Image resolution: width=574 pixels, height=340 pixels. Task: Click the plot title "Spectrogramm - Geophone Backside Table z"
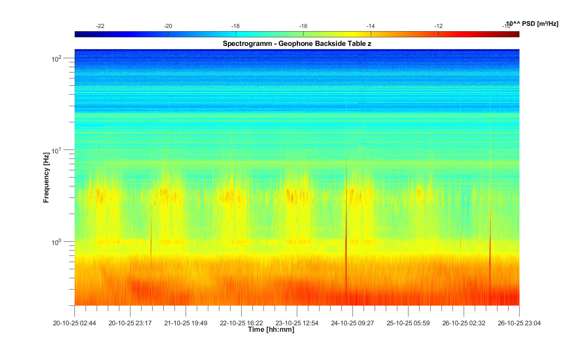tap(297, 44)
